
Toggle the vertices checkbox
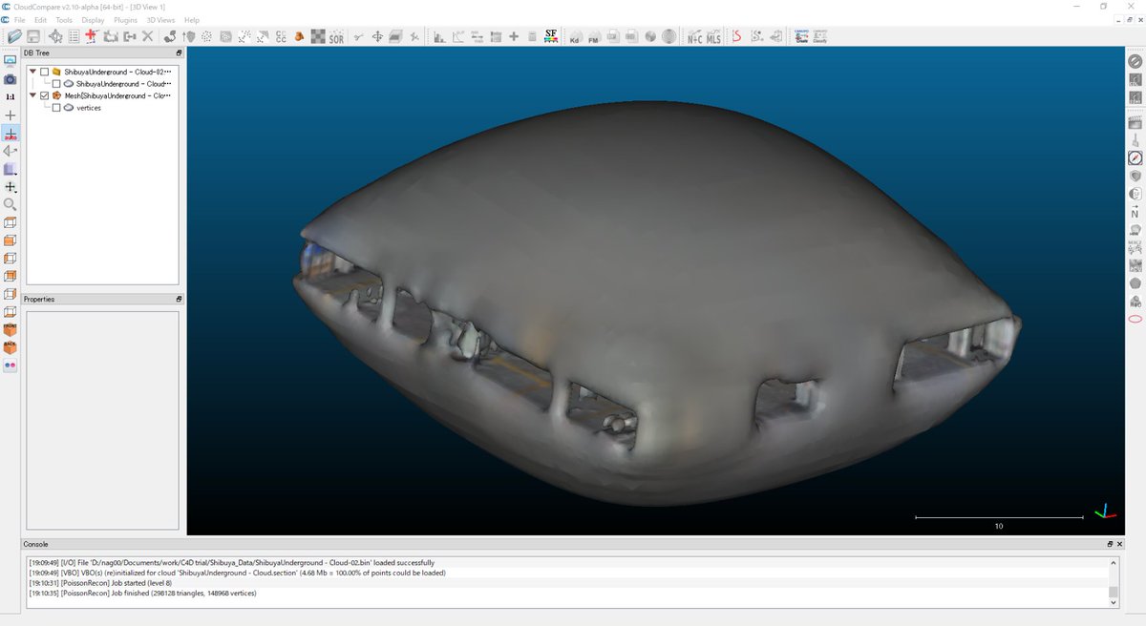pos(56,108)
